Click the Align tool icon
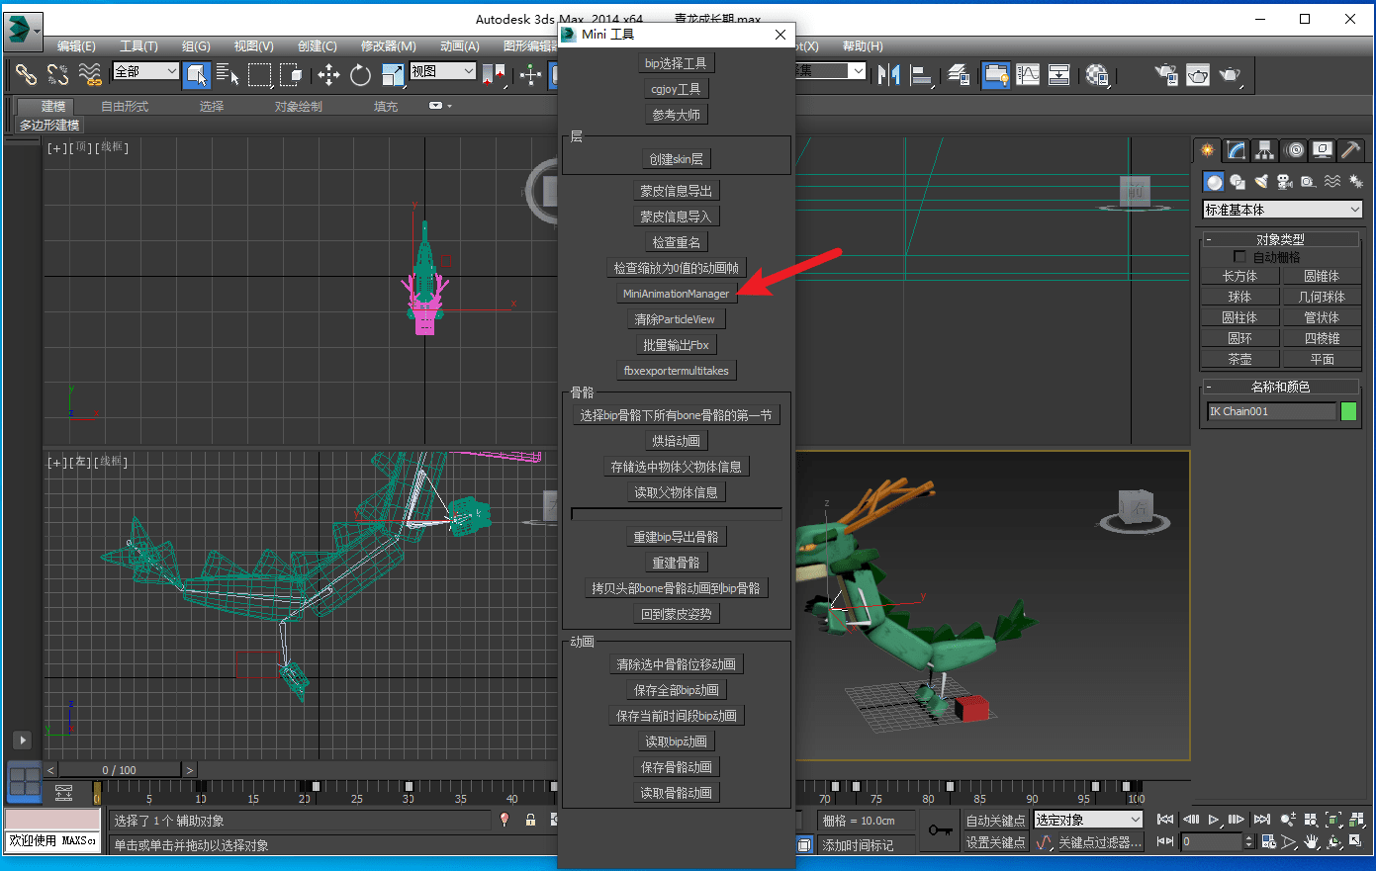The width and height of the screenshot is (1376, 871). click(x=922, y=74)
